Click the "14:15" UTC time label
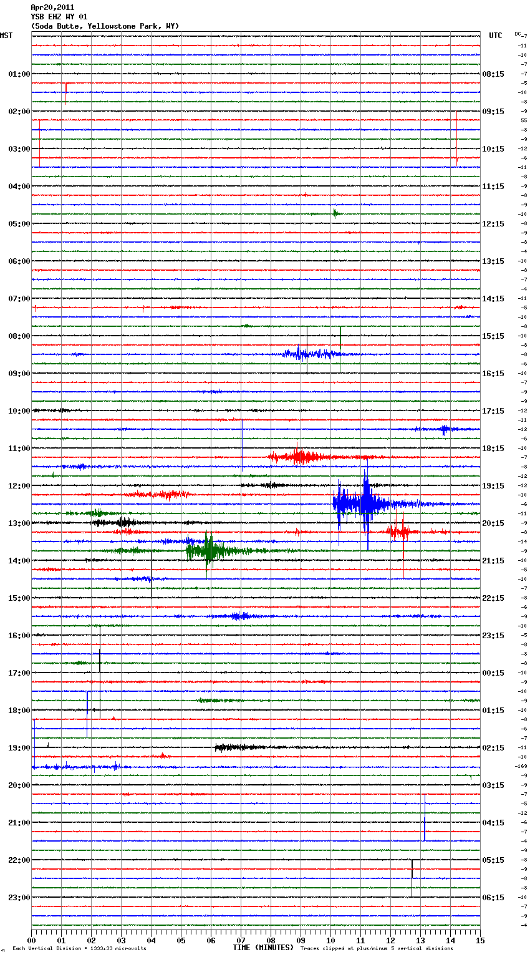This screenshot has height=957, width=530. coord(493,299)
